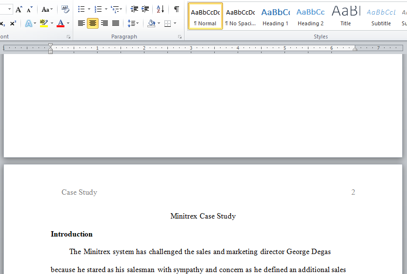This screenshot has height=274, width=407.
Task: Open the font size dropdown arrow
Action: coord(9,10)
